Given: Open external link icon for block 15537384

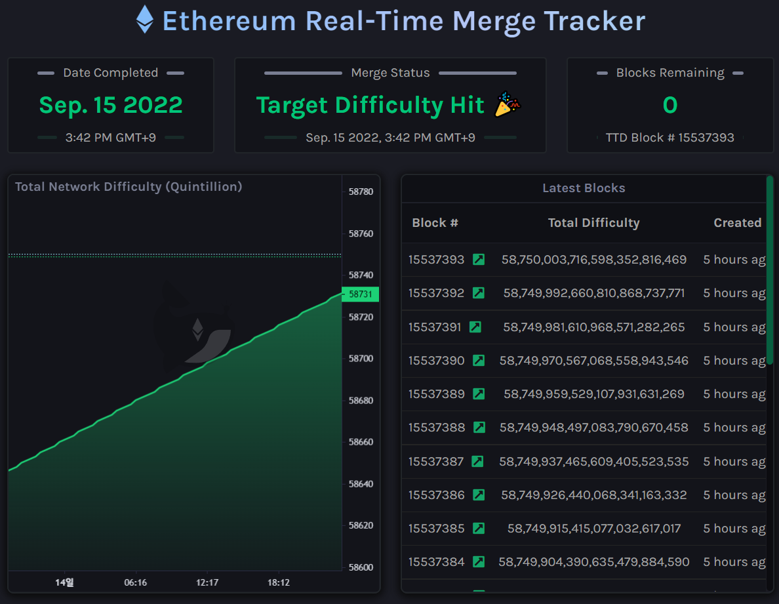Looking at the screenshot, I should point(479,562).
